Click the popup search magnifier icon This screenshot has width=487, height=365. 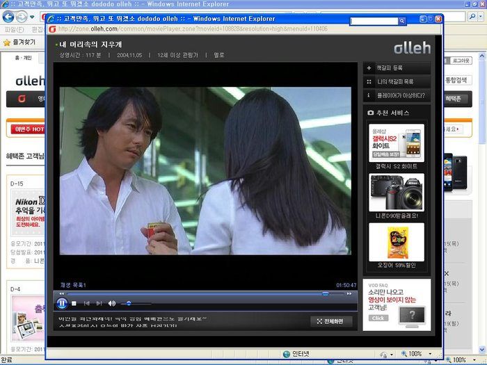[x=402, y=21]
